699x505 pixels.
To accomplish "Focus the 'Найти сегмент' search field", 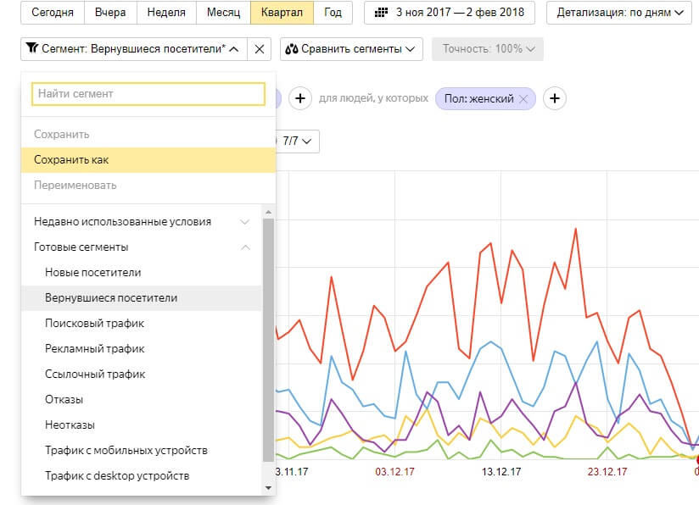I will [x=148, y=94].
